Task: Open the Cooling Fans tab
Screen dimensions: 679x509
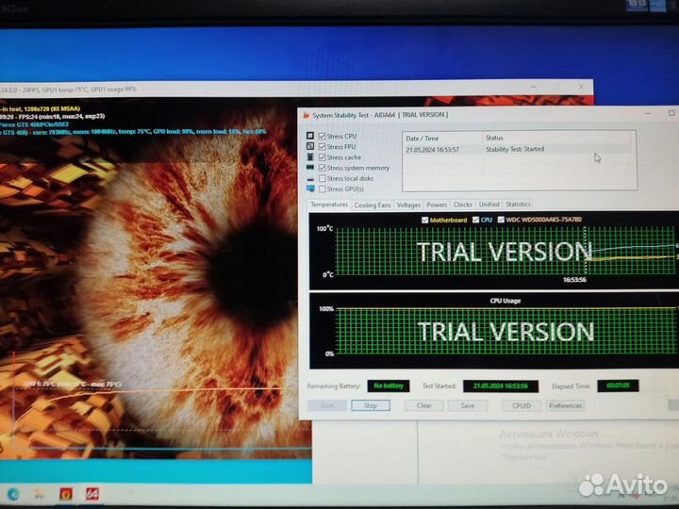Action: pyautogui.click(x=373, y=205)
